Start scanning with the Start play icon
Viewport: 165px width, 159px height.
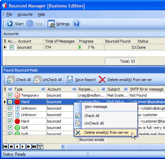10,24
